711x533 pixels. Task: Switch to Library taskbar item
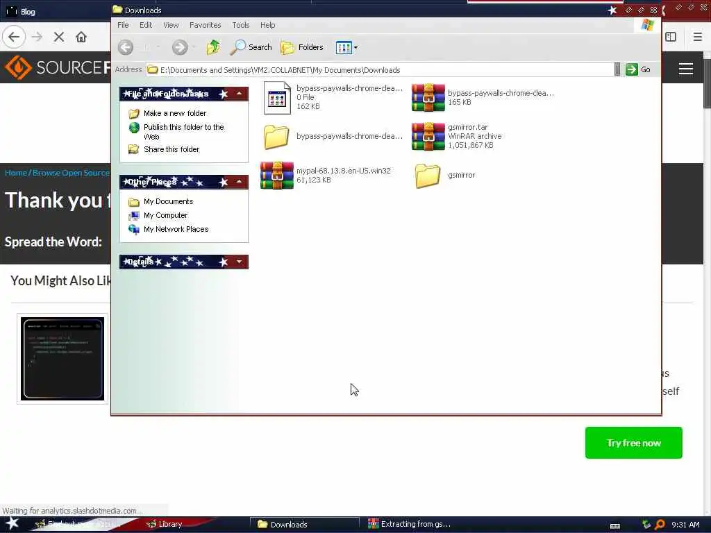[x=165, y=524]
